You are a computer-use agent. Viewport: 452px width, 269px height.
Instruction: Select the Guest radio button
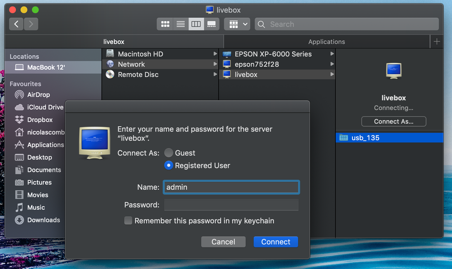click(x=169, y=153)
